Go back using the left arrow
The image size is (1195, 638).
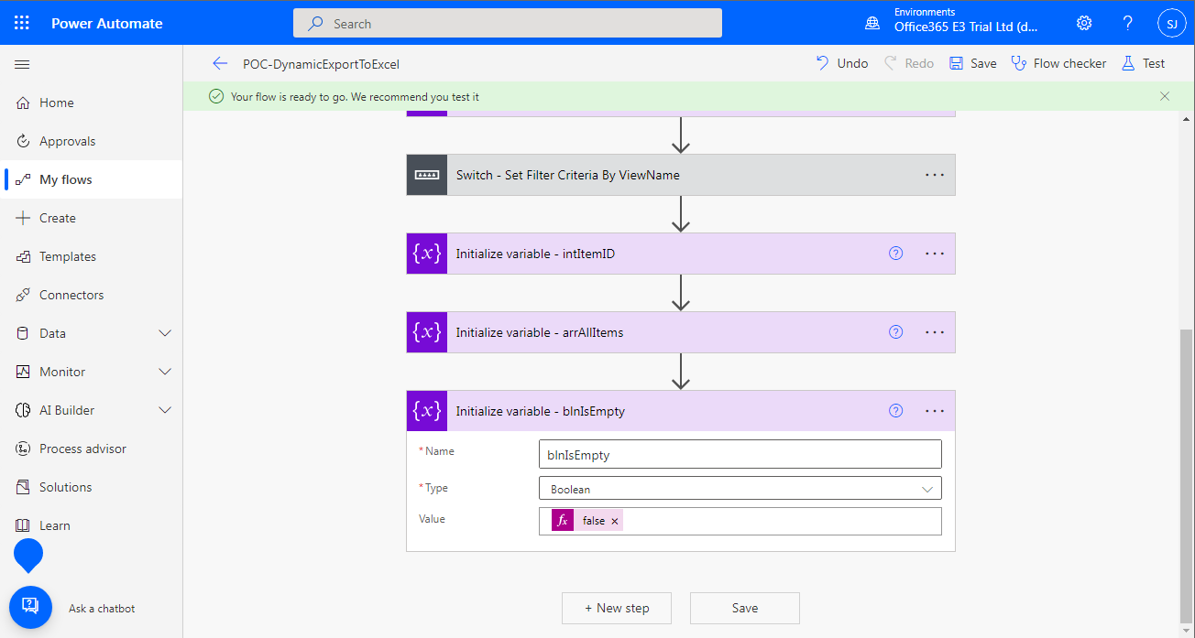pos(219,63)
